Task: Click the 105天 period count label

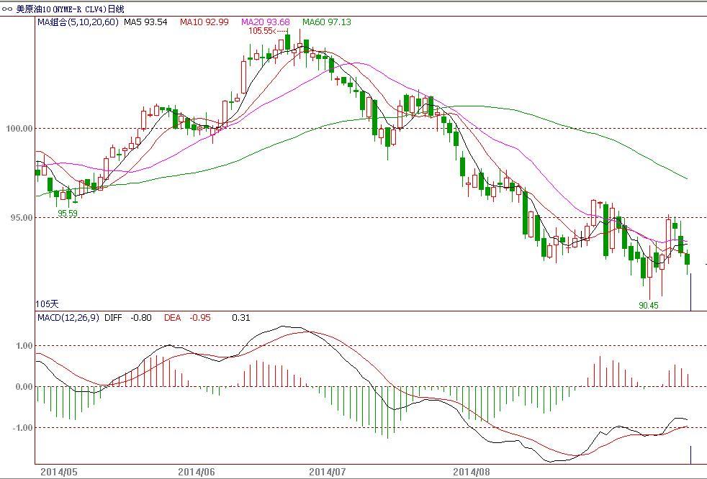Action: (48, 304)
